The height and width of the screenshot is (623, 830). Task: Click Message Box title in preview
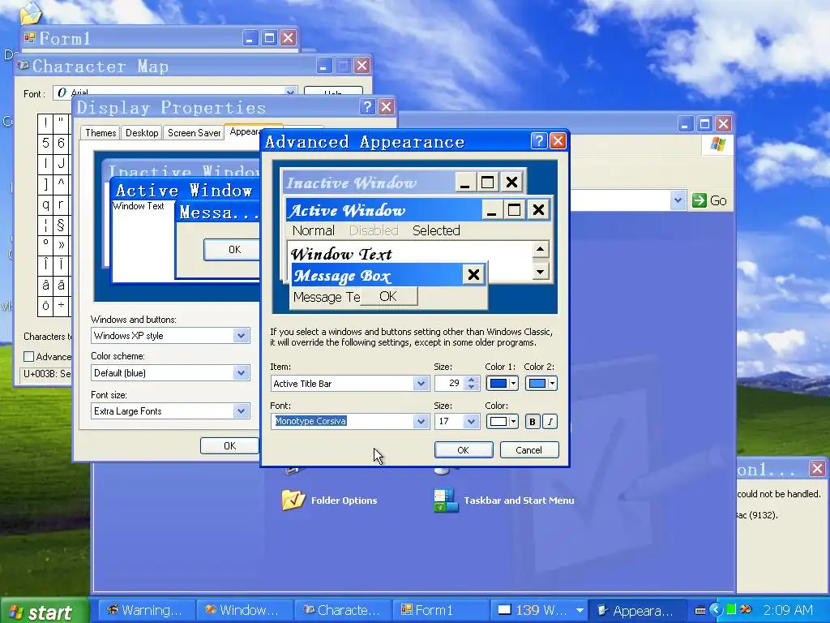point(343,276)
